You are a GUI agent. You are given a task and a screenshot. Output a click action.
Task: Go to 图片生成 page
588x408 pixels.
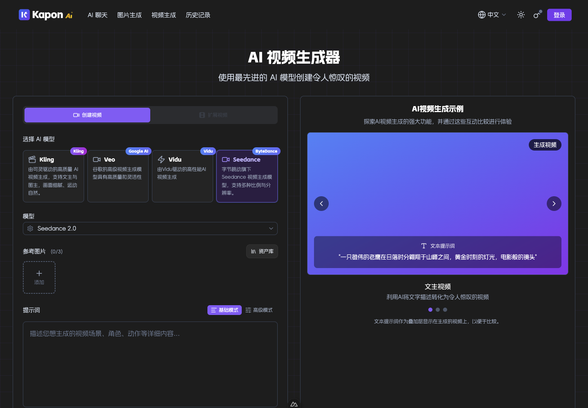pyautogui.click(x=129, y=15)
